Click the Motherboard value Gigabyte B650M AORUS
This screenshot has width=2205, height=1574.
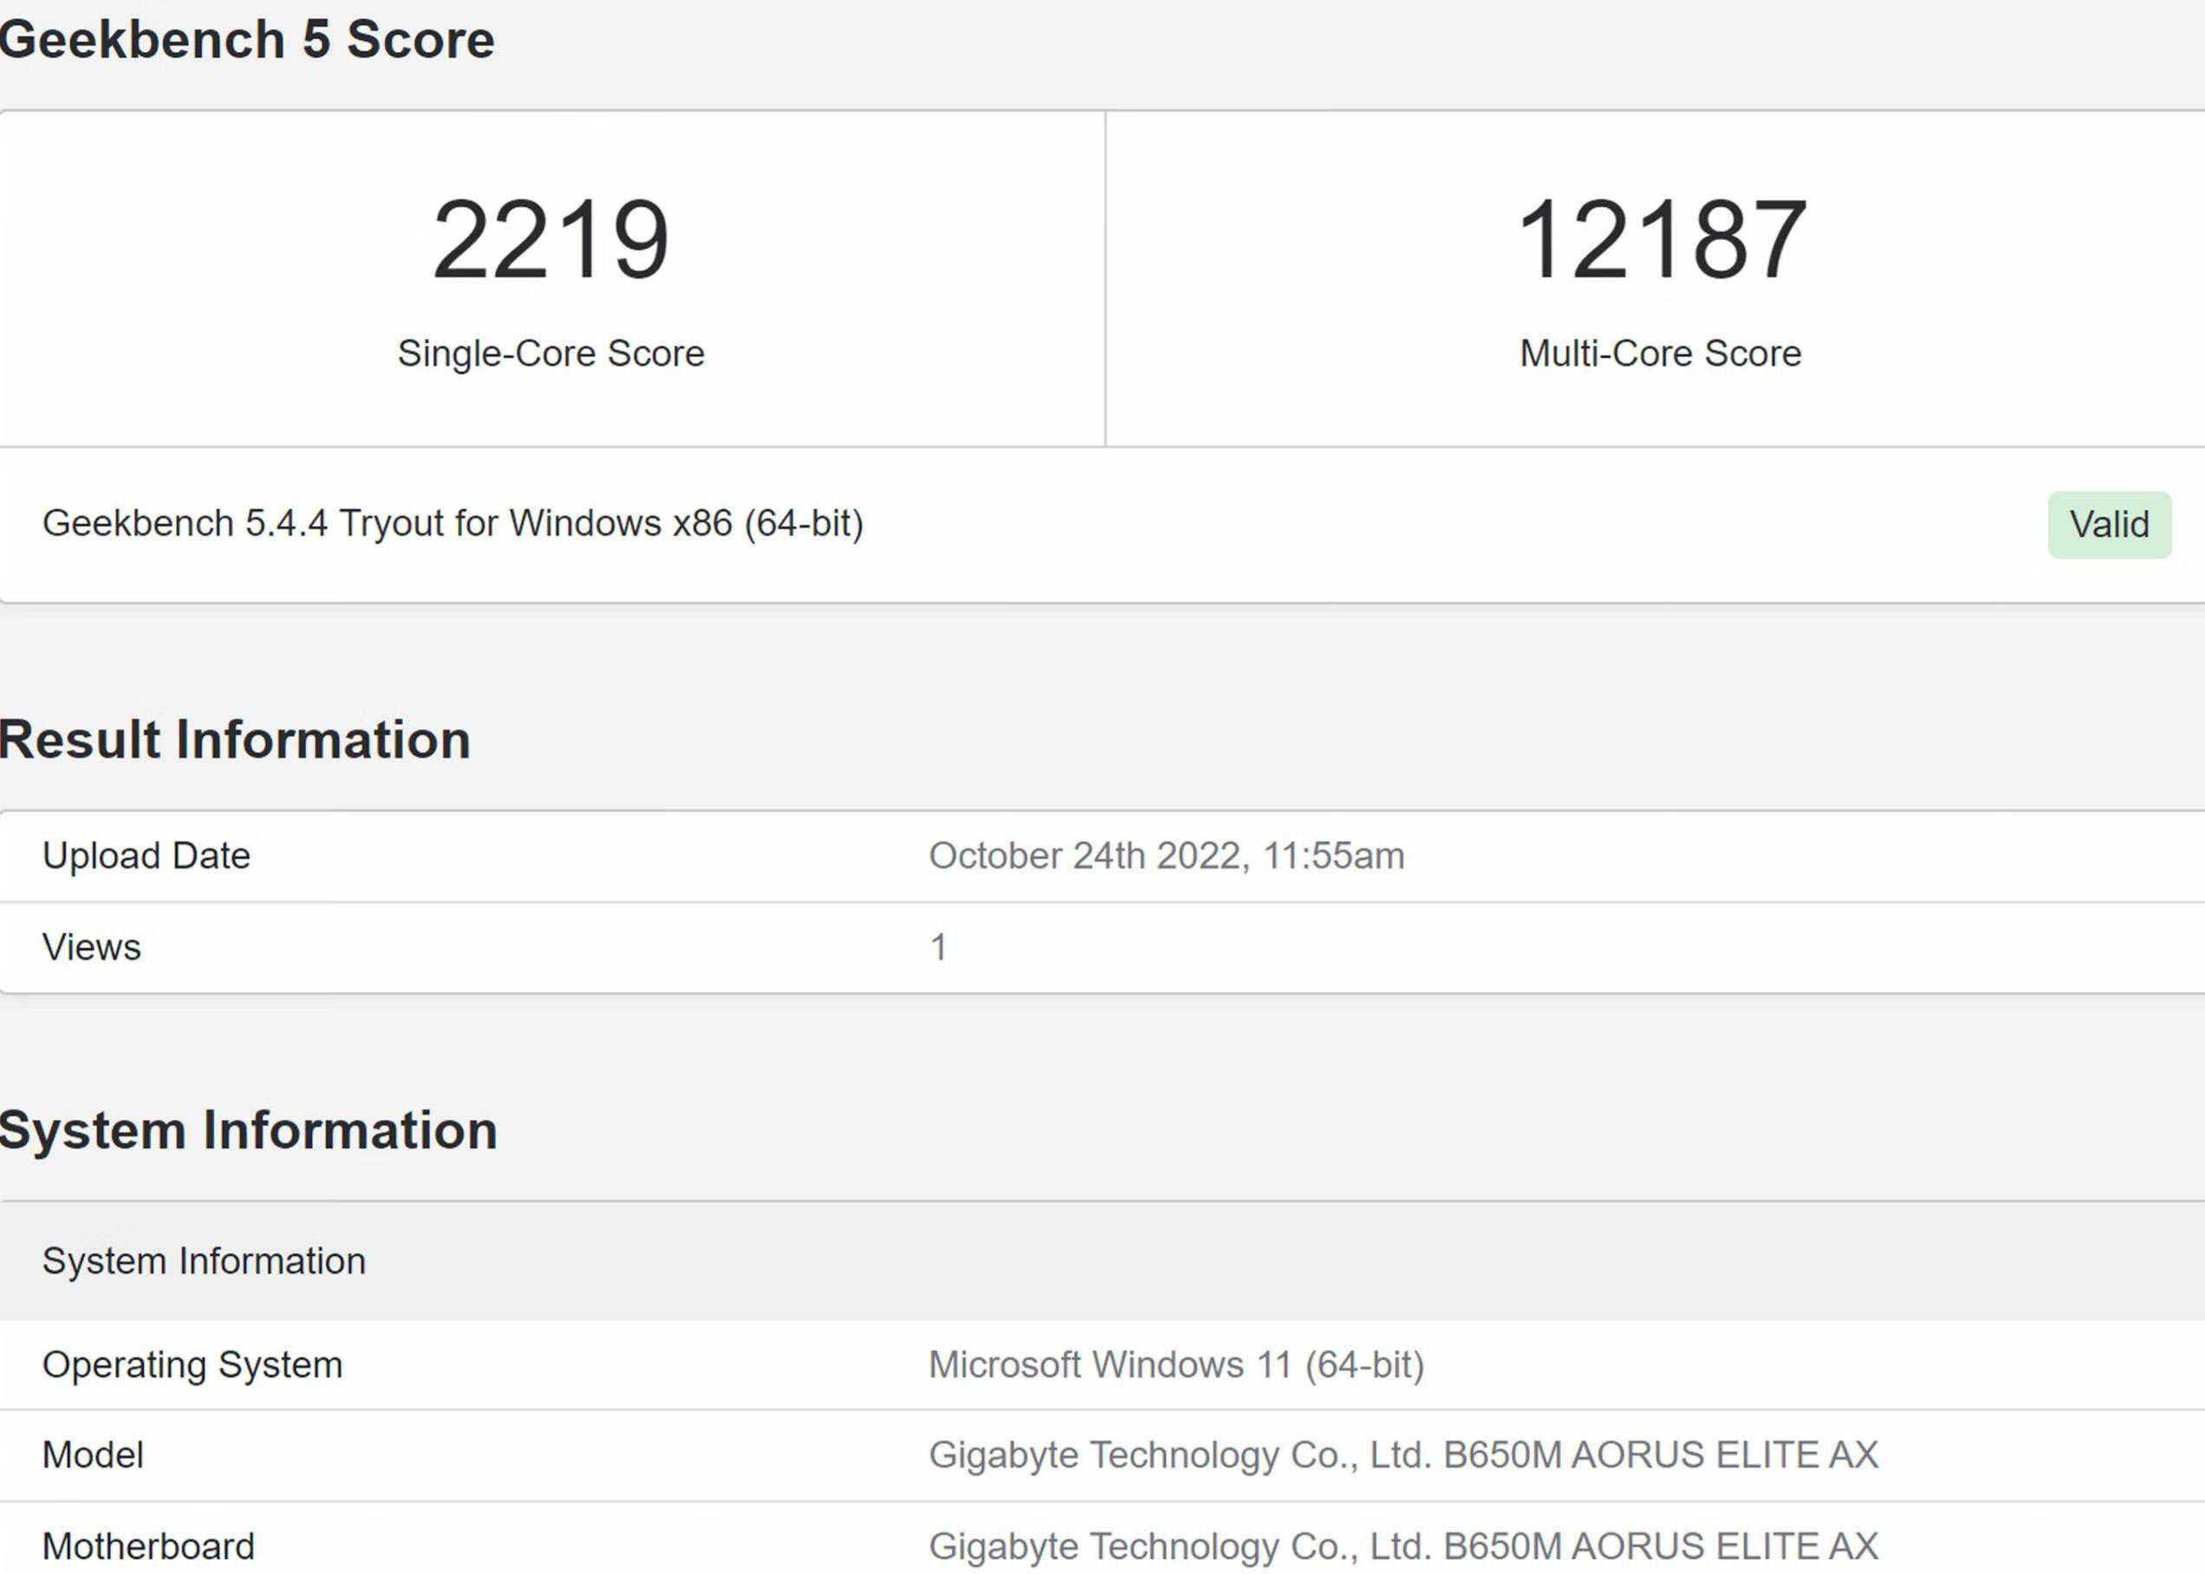tap(1402, 1546)
